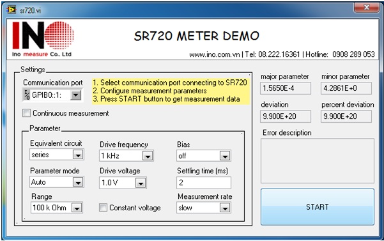Select the deviation value 9.900E+20 field
This screenshot has height=241, width=384.
point(286,116)
